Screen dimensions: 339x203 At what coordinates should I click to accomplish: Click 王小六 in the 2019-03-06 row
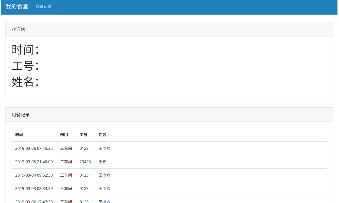click(104, 149)
